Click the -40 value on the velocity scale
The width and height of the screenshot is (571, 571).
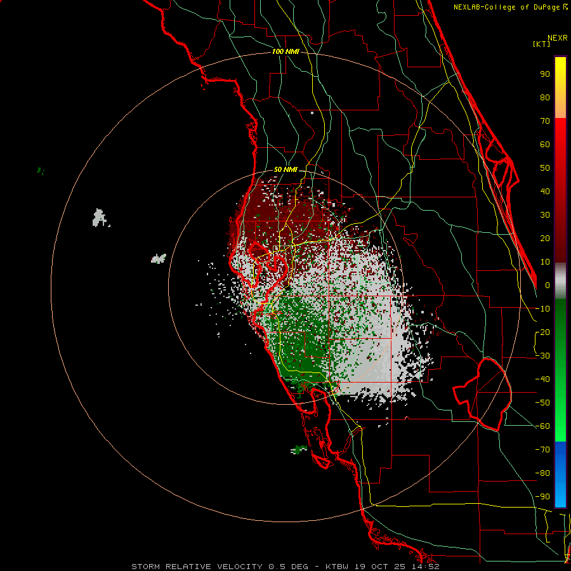(x=542, y=379)
